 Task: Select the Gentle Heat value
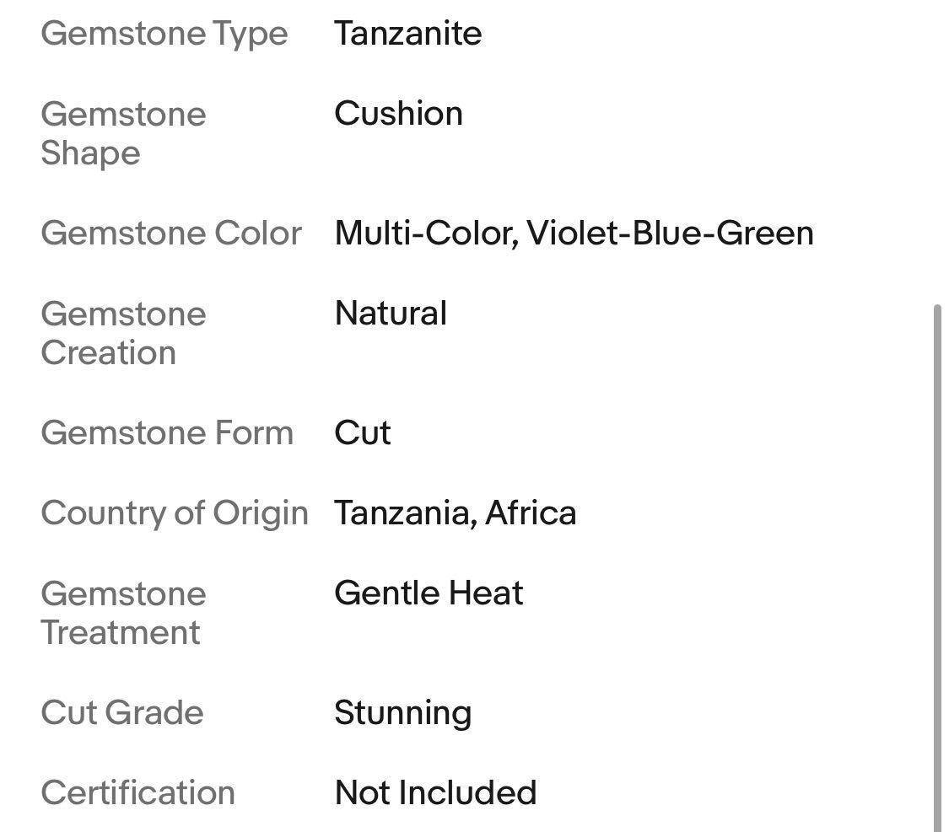(429, 593)
